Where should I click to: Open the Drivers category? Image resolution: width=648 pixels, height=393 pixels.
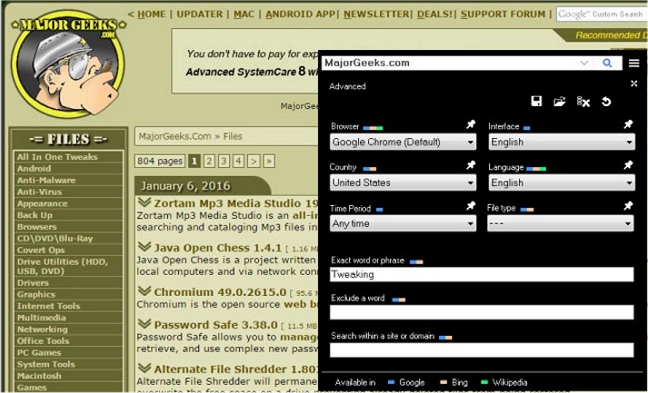(x=33, y=283)
